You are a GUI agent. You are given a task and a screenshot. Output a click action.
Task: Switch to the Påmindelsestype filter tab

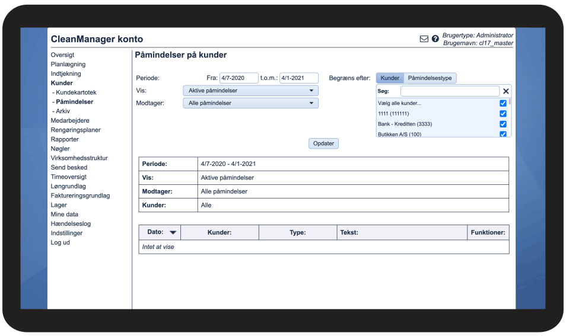coord(430,78)
